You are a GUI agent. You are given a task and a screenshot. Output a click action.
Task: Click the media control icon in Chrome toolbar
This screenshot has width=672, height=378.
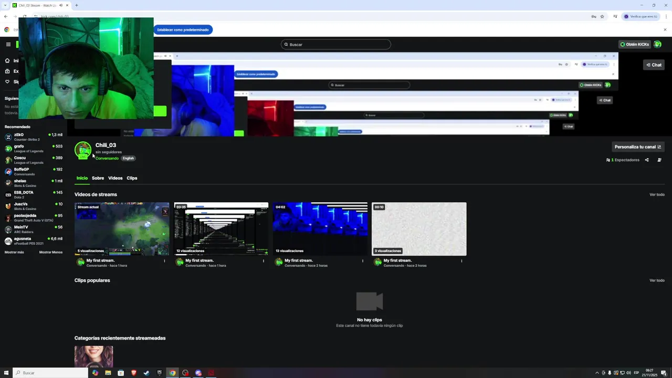pos(615,16)
